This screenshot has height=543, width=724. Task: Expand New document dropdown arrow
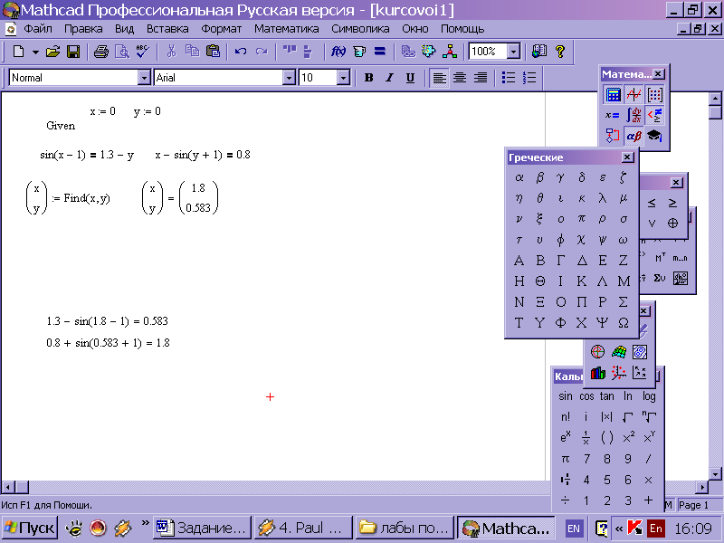(35, 52)
